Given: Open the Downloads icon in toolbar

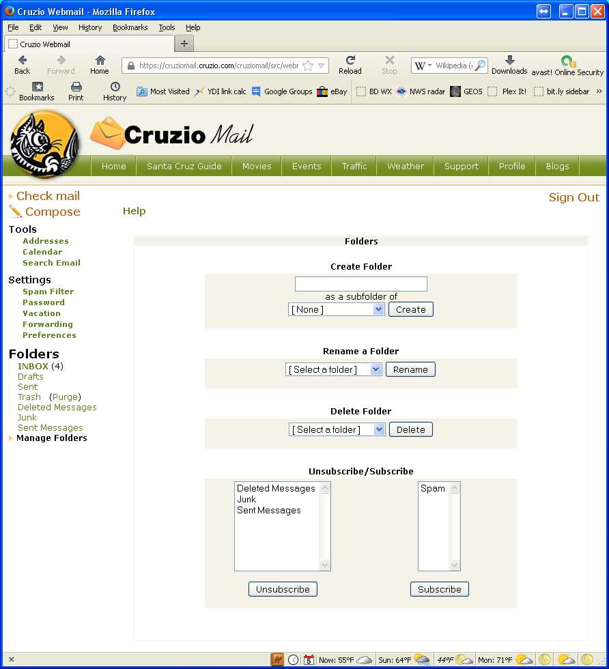Looking at the screenshot, I should click(509, 61).
